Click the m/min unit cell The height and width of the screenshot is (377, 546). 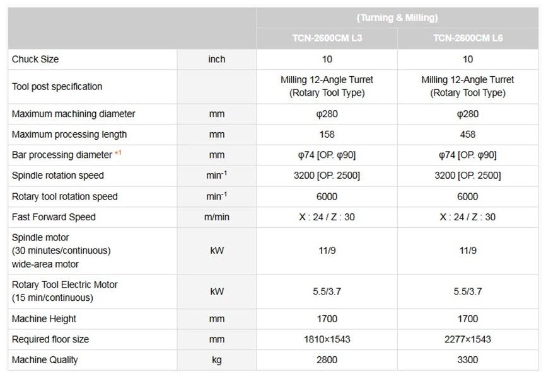tap(216, 217)
